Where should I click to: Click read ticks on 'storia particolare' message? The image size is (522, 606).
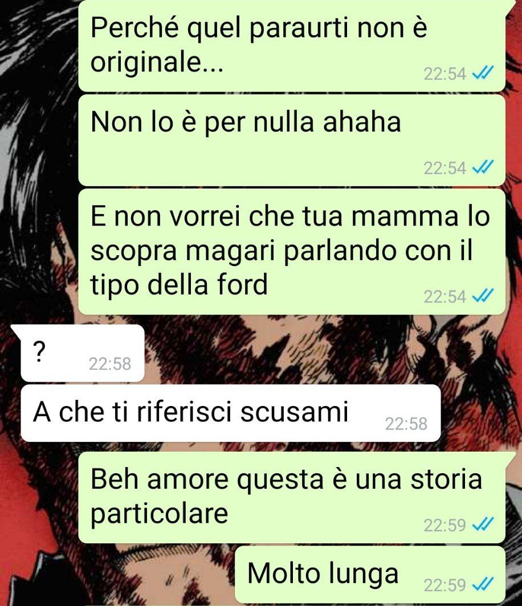click(483, 525)
